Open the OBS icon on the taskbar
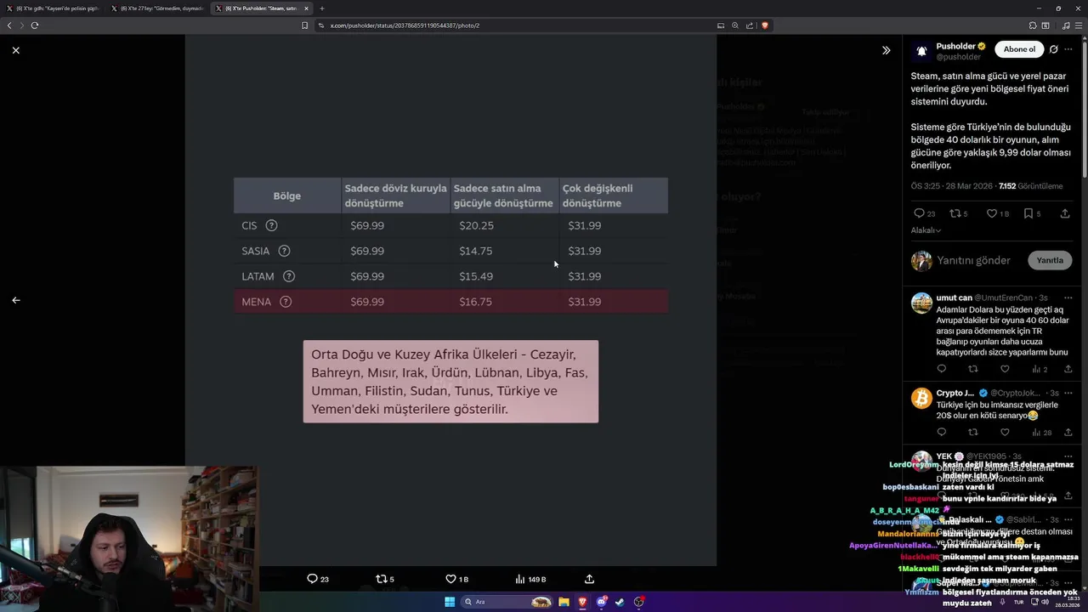1088x612 pixels. (x=639, y=602)
